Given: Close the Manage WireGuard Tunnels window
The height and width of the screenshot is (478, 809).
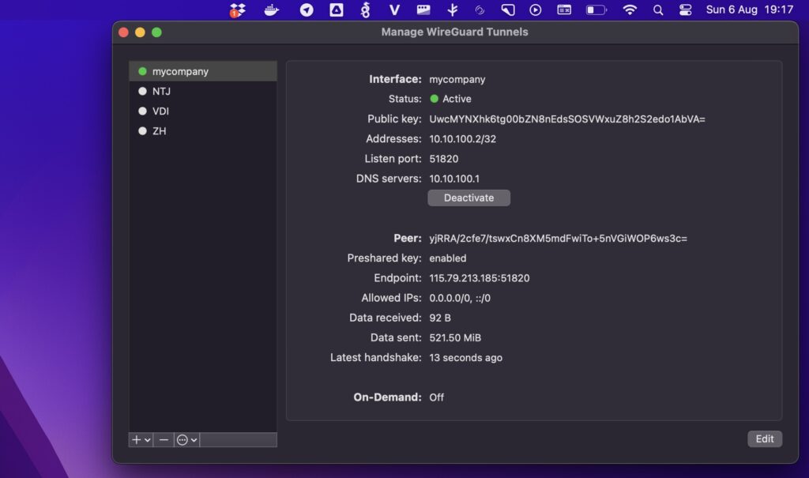Looking at the screenshot, I should click(x=123, y=32).
